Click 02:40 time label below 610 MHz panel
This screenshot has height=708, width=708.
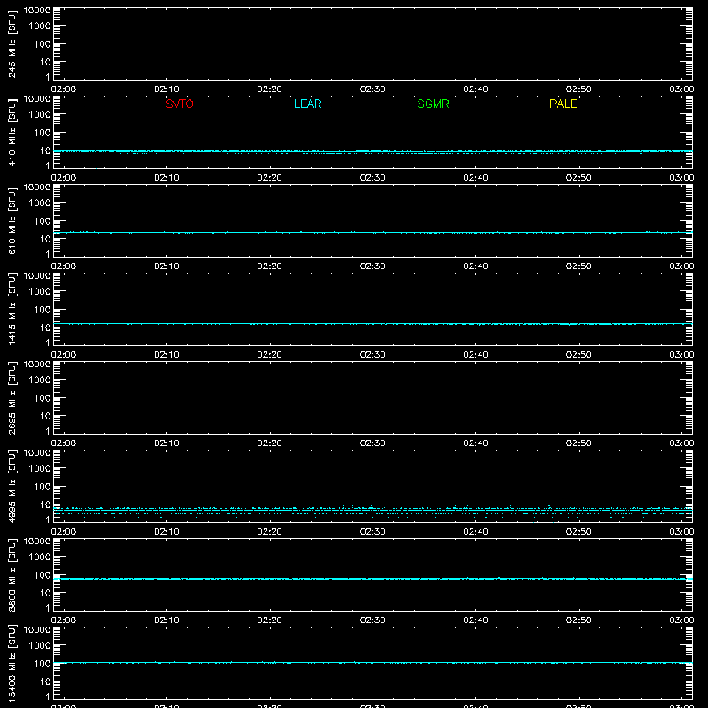coord(475,266)
